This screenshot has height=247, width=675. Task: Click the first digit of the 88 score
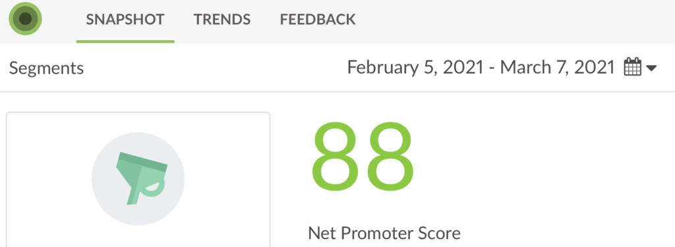(336, 157)
